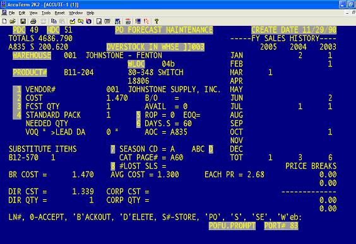The width and height of the screenshot is (356, 244).
Task: Click the disconnect icon with red marks
Action: 146,21
